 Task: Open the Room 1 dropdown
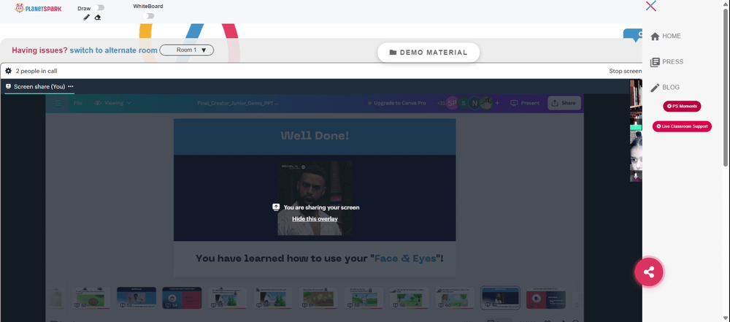[187, 50]
